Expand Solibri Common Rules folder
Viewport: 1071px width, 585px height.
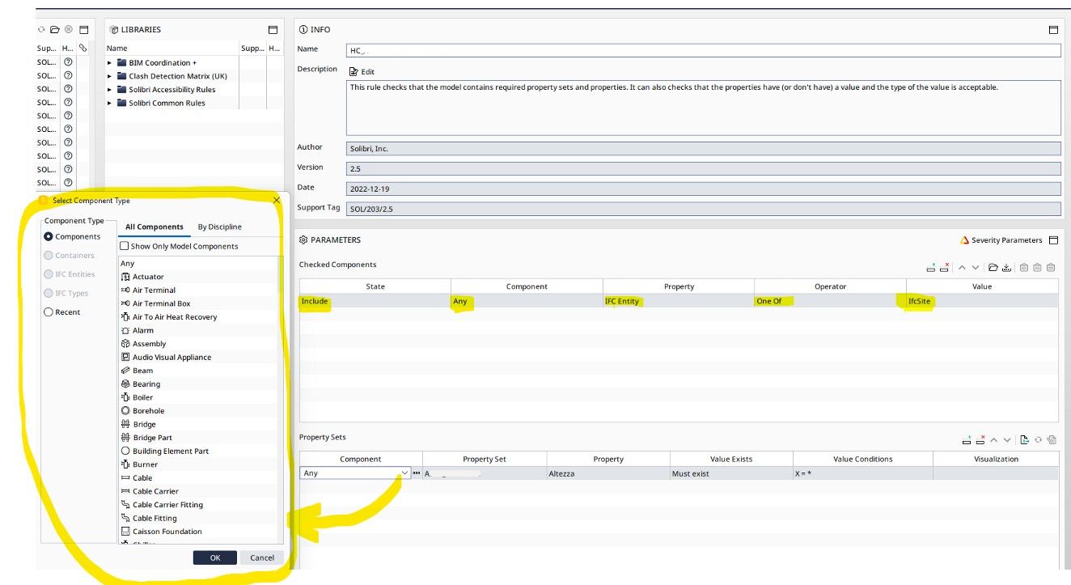click(x=110, y=103)
